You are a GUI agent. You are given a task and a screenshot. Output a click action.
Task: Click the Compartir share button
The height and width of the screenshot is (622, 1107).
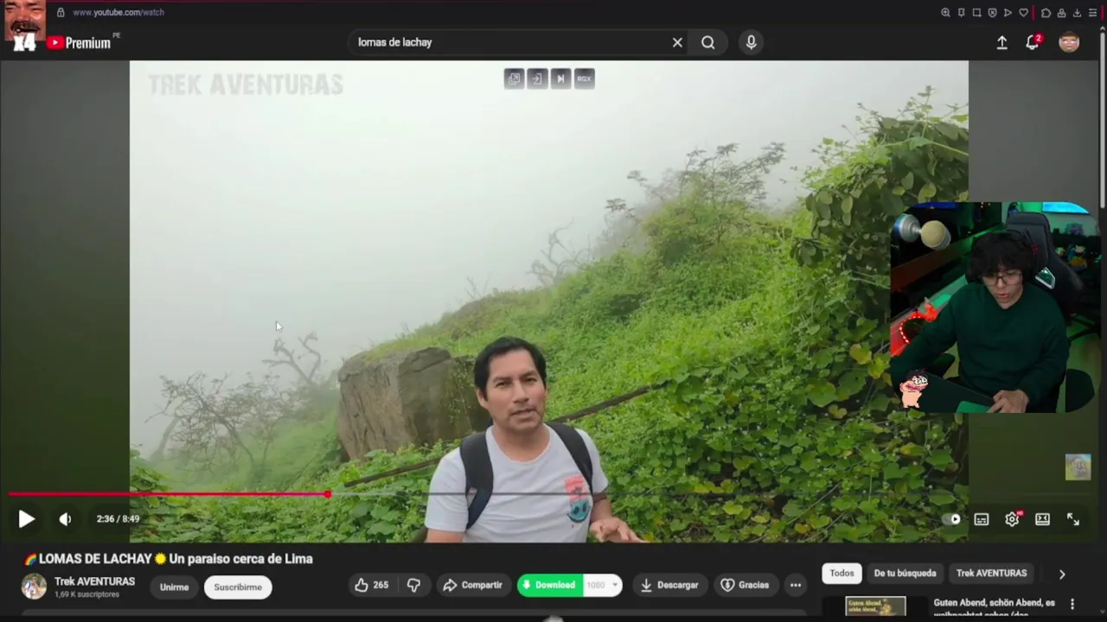click(x=472, y=585)
